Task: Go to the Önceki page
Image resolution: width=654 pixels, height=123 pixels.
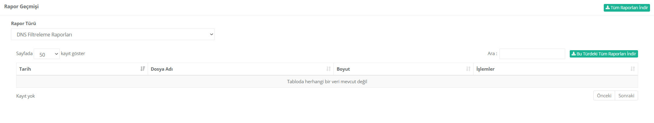Action: (x=604, y=96)
